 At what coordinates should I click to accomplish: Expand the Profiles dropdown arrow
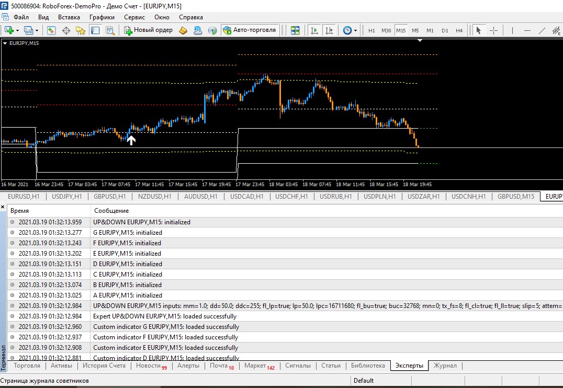(37, 30)
